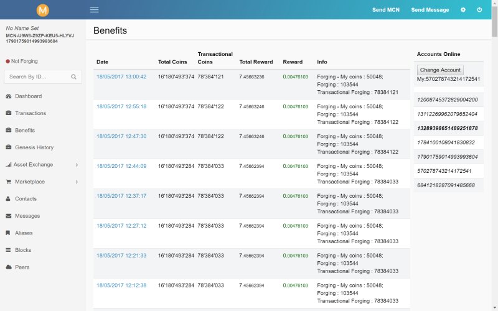Select online account 13289398651489251878
This screenshot has height=311, width=498.
(x=448, y=128)
